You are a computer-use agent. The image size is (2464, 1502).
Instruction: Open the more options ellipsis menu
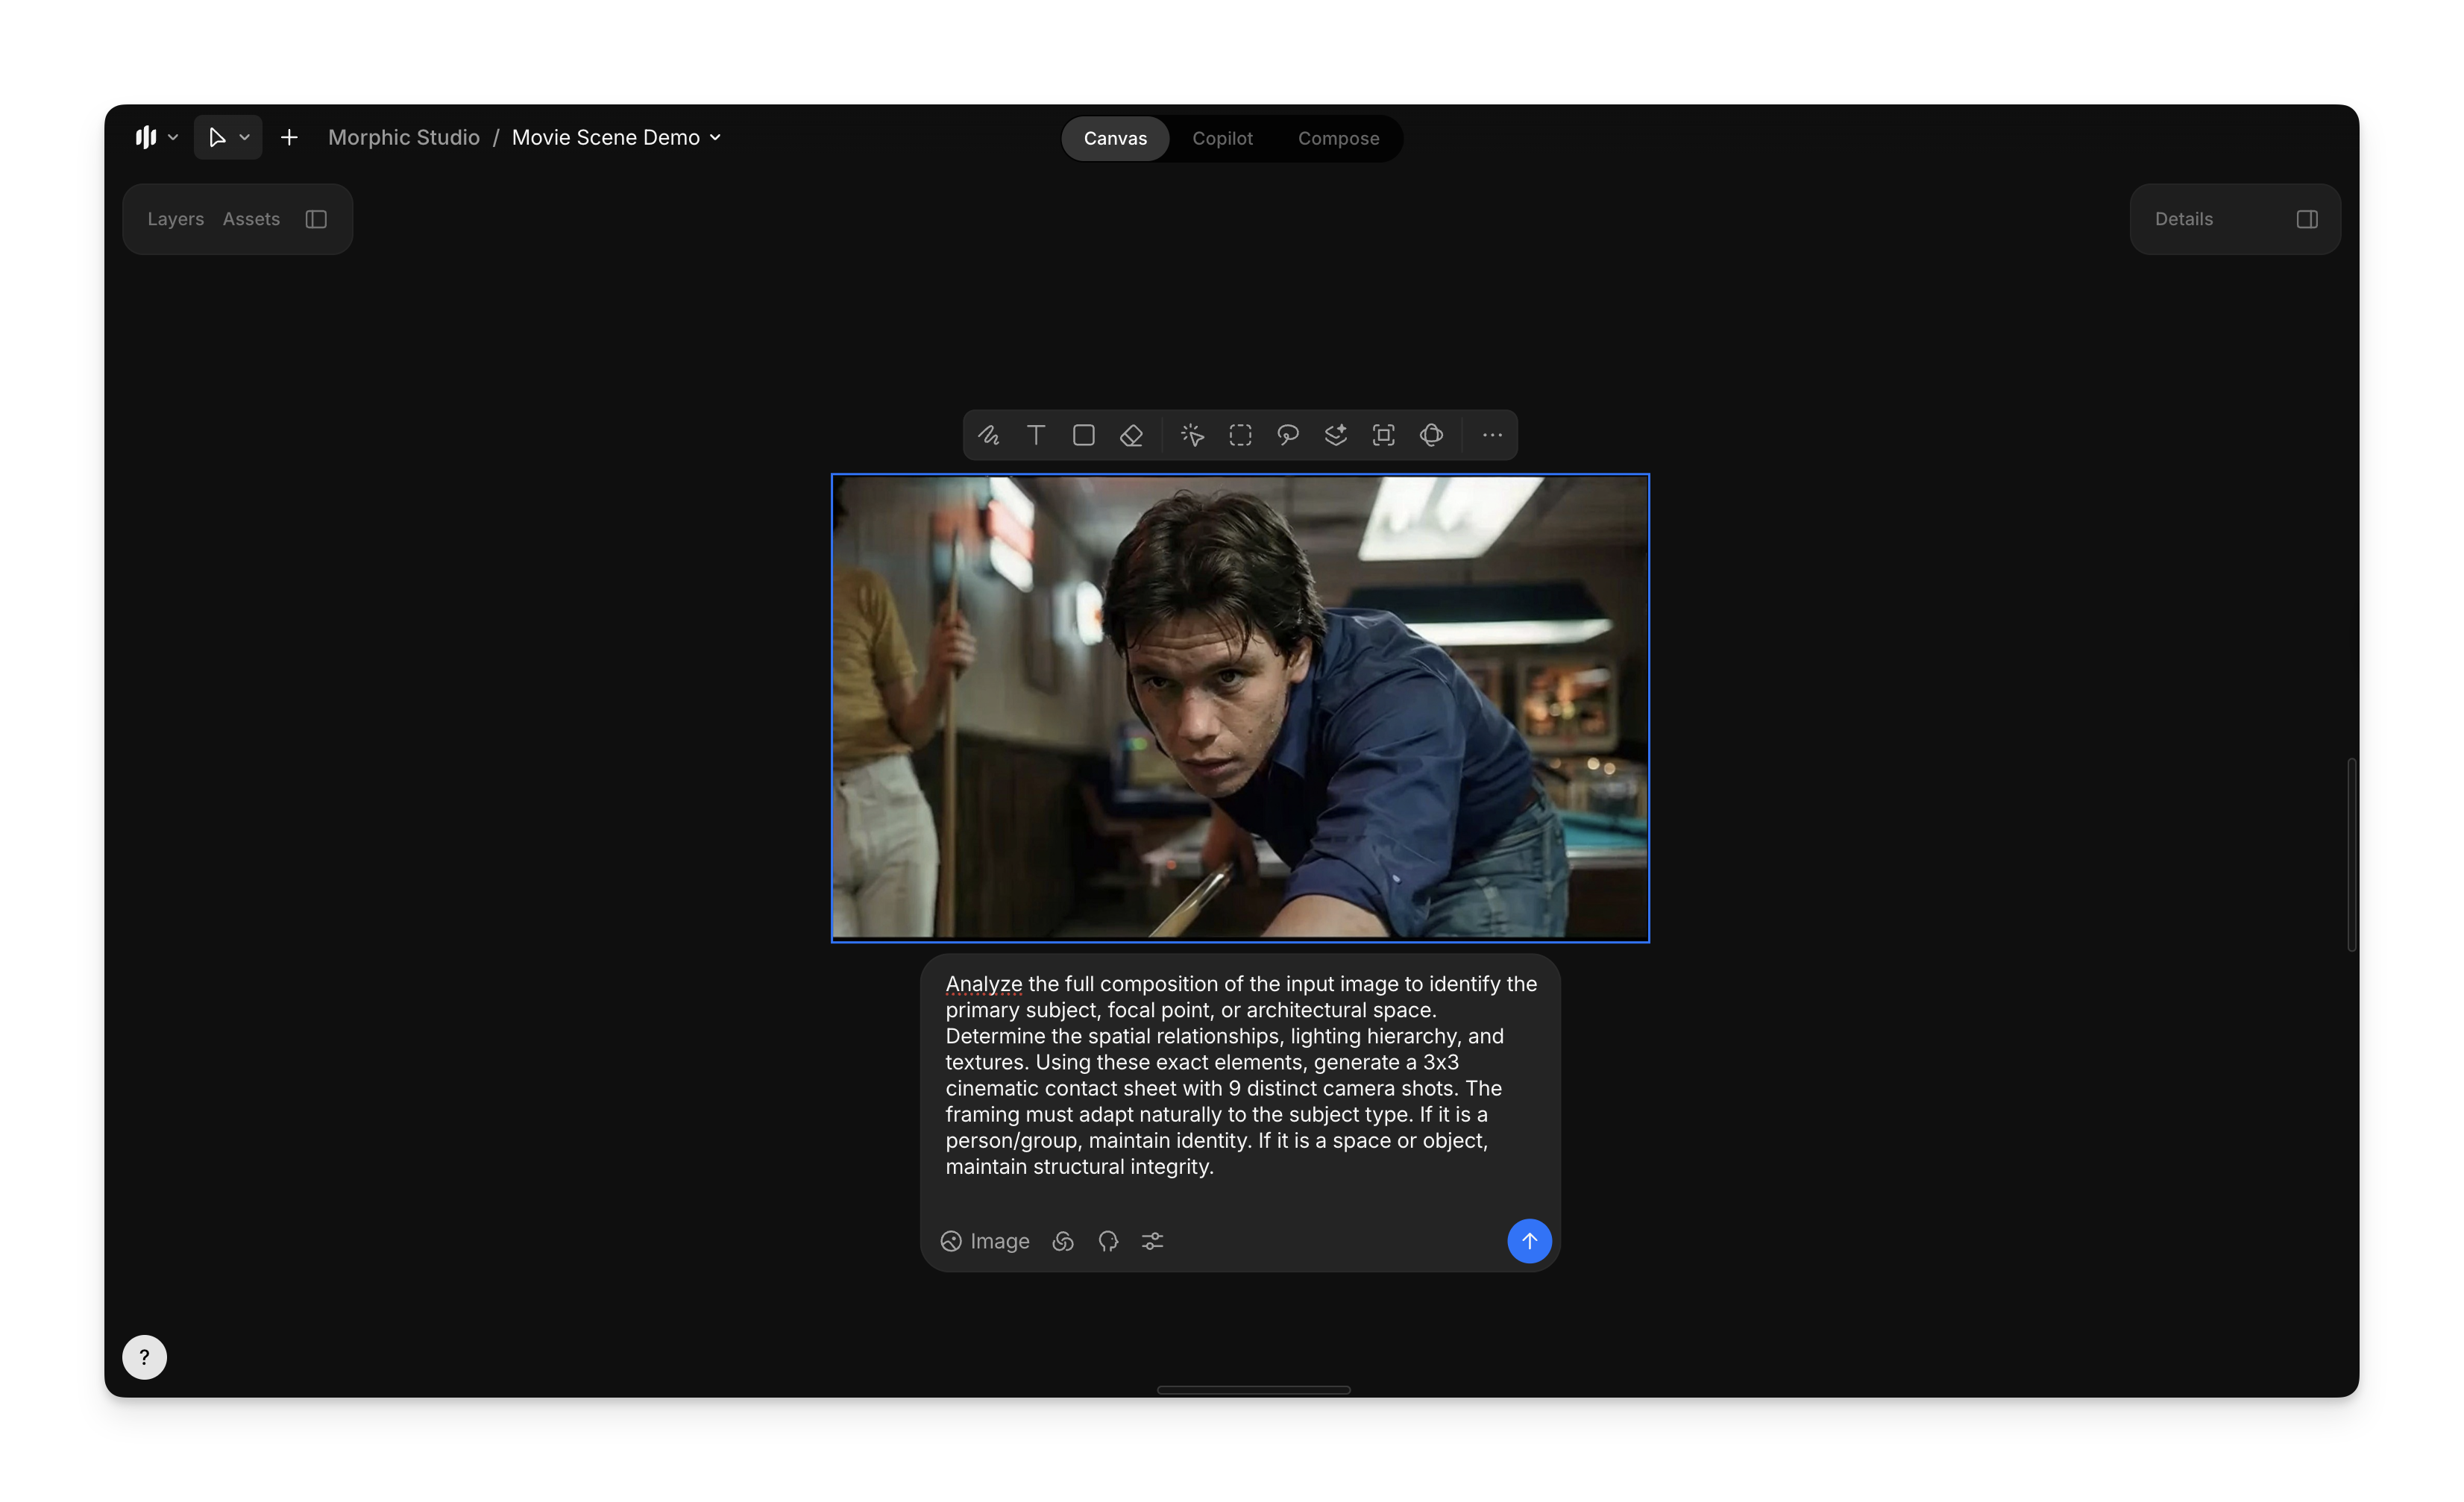click(x=1492, y=435)
